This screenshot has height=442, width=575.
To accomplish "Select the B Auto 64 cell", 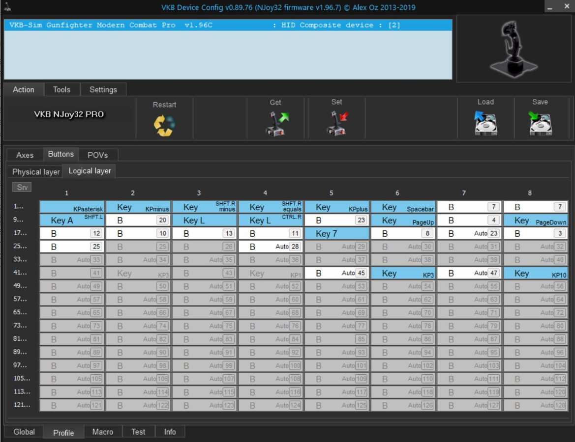I will (535, 299).
